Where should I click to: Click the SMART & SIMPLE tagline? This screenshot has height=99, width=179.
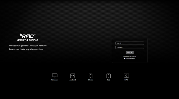28,40
